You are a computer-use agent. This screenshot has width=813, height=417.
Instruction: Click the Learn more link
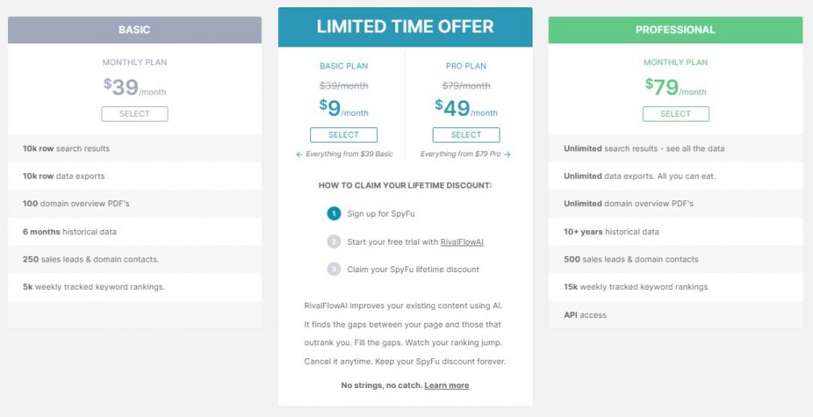tap(446, 386)
